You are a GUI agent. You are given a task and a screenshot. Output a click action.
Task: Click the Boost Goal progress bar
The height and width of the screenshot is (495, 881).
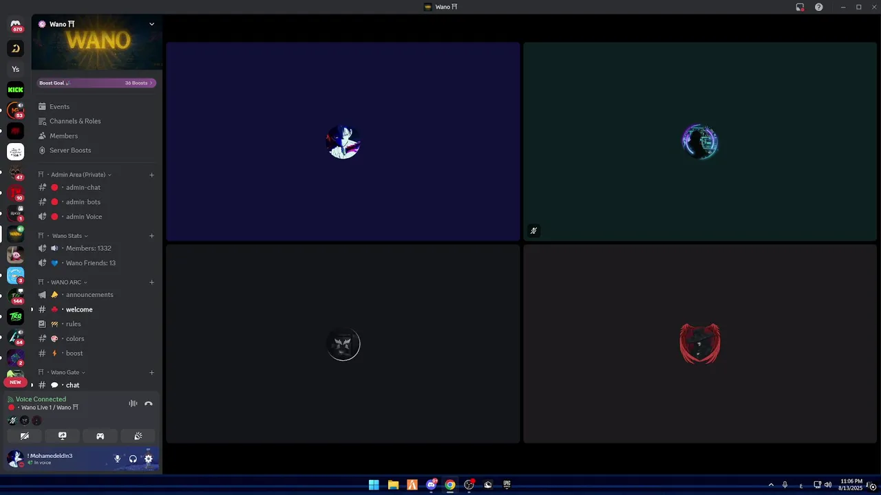point(96,83)
